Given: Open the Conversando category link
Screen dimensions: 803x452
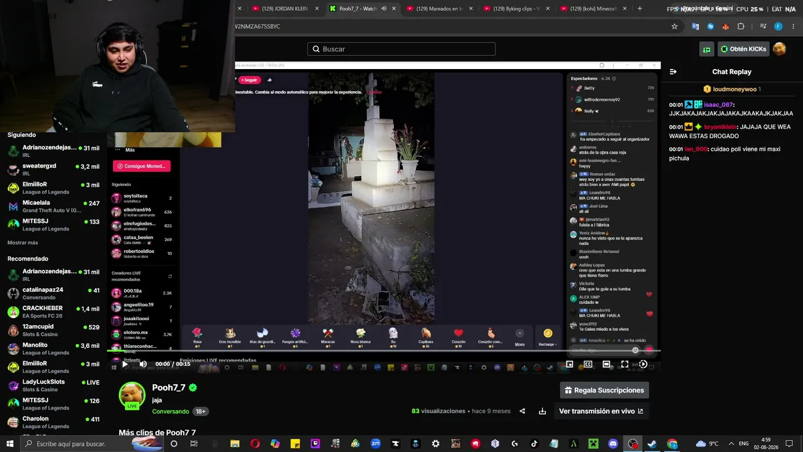Looking at the screenshot, I should tap(171, 411).
